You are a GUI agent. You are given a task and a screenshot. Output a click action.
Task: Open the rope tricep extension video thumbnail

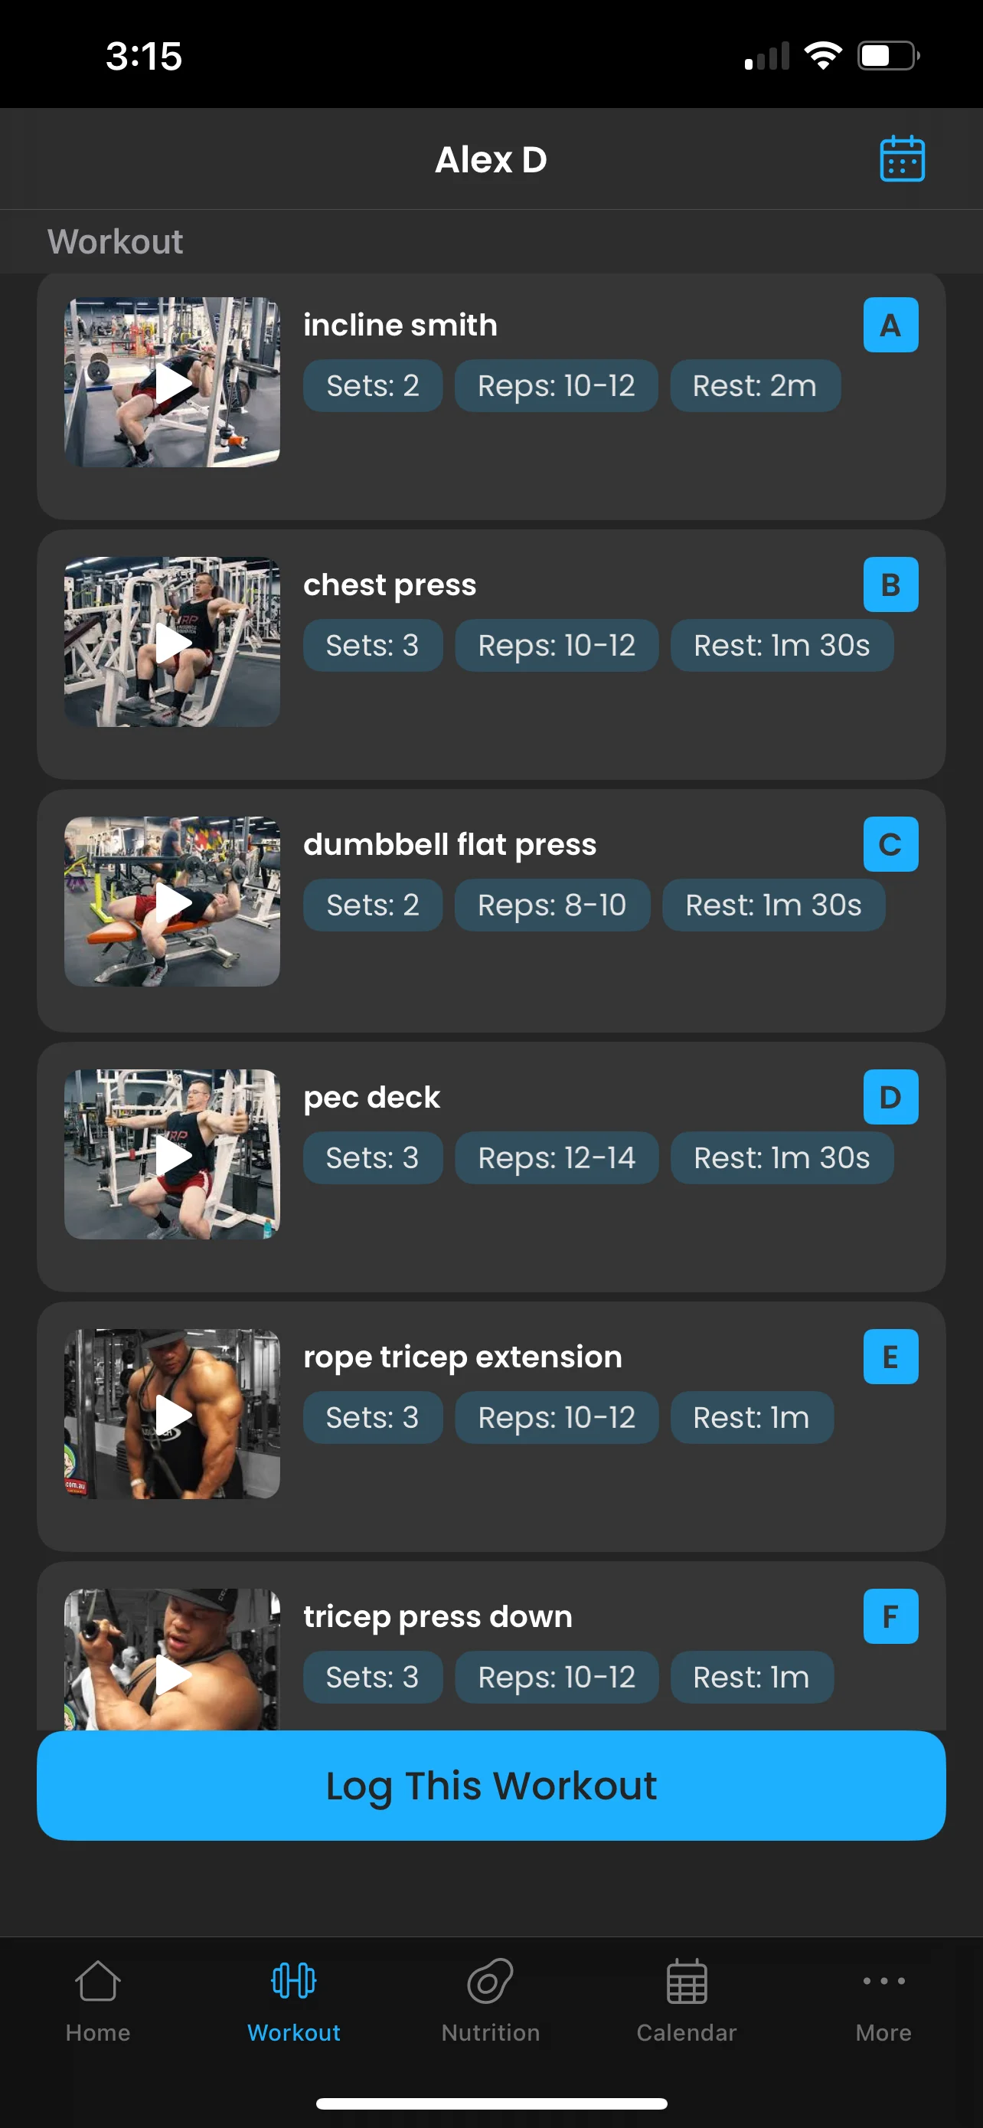click(172, 1413)
